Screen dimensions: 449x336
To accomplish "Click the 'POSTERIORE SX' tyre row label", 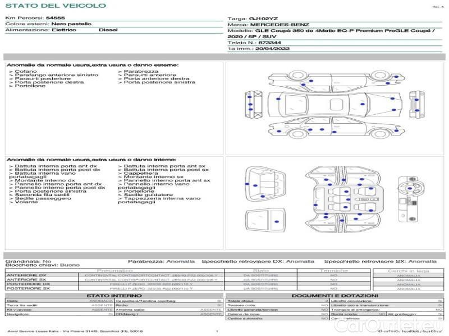I will pos(28,288).
